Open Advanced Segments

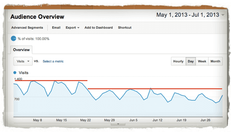click(x=27, y=28)
